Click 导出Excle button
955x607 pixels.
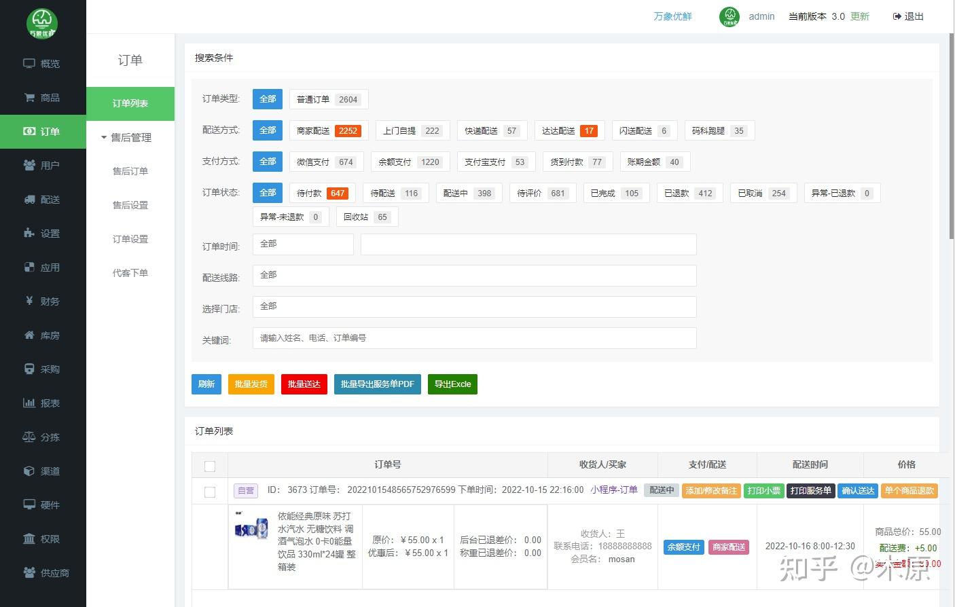pos(452,384)
